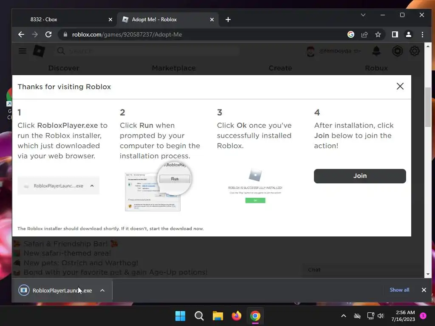Reload the Roblox page
Screen dimensions: 435x326
tap(48, 34)
